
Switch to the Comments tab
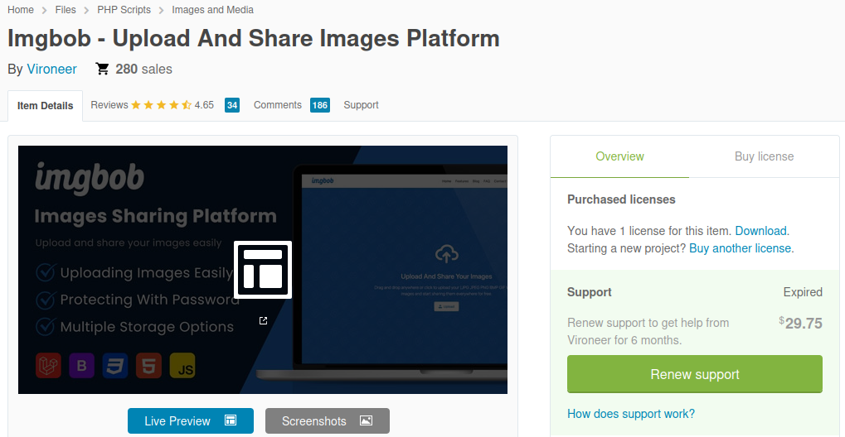(278, 105)
